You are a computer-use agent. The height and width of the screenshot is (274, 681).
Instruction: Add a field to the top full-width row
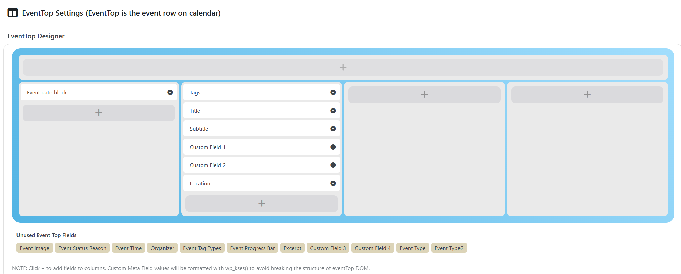(x=343, y=67)
